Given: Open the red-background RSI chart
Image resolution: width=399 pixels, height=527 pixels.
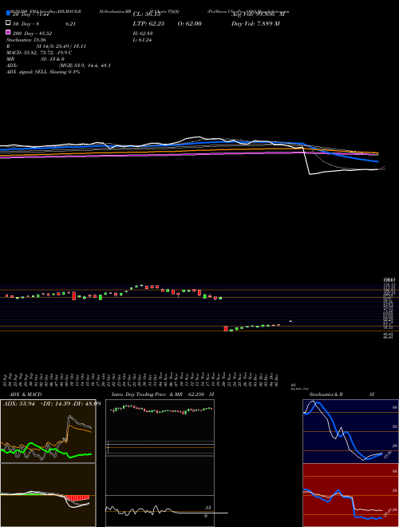Looking at the screenshot, I should pyautogui.click(x=350, y=495).
